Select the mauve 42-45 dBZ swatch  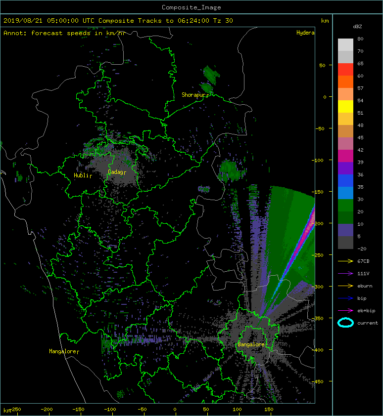point(345,143)
